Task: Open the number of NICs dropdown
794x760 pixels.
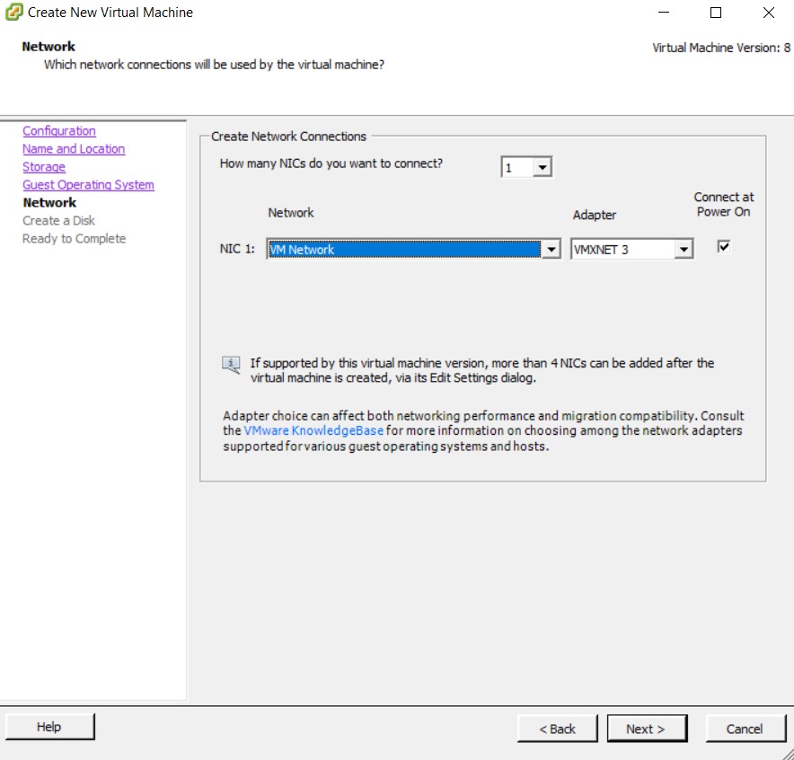Action: coord(542,168)
